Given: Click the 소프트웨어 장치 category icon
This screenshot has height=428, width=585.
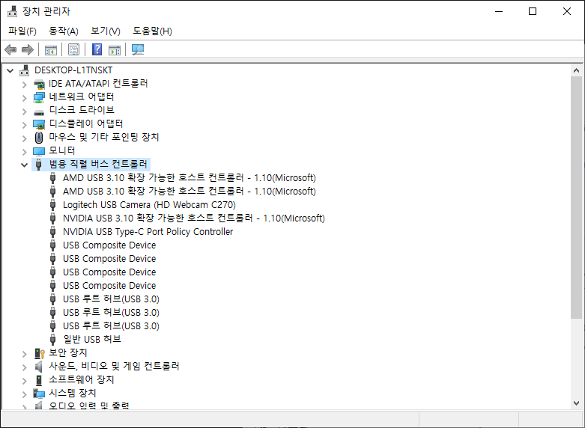Looking at the screenshot, I should [x=39, y=380].
